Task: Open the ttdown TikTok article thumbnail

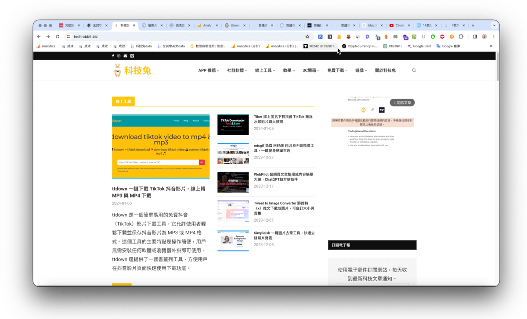Action: pos(161,147)
